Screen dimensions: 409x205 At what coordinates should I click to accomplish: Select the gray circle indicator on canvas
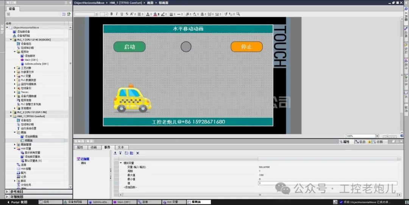click(186, 47)
